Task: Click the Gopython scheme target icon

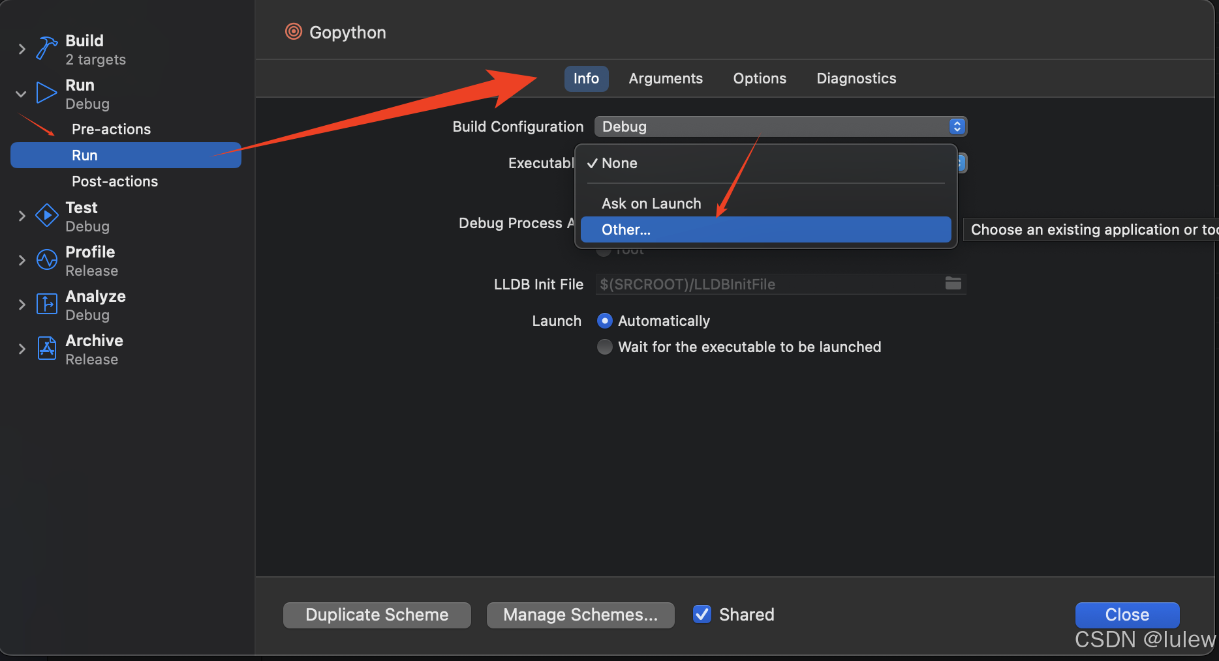Action: (x=293, y=31)
